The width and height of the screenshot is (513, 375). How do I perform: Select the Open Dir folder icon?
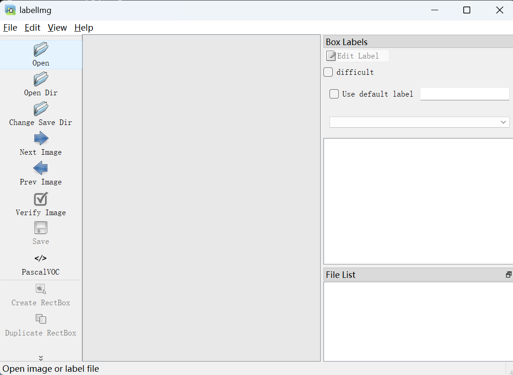41,79
